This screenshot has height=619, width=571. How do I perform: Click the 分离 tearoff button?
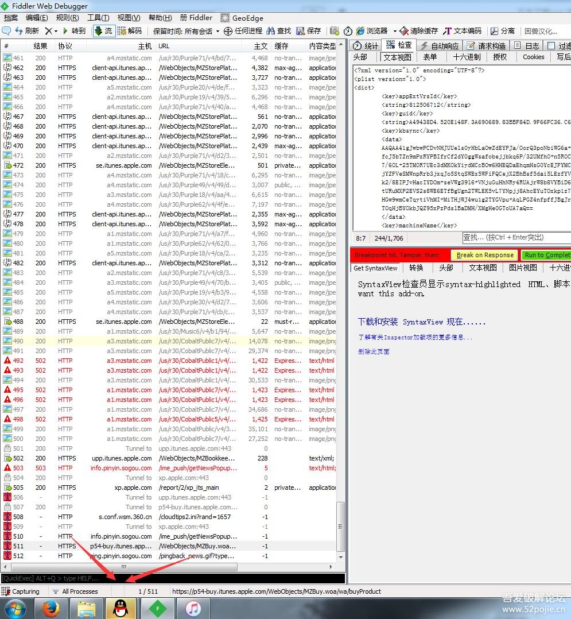[503, 31]
